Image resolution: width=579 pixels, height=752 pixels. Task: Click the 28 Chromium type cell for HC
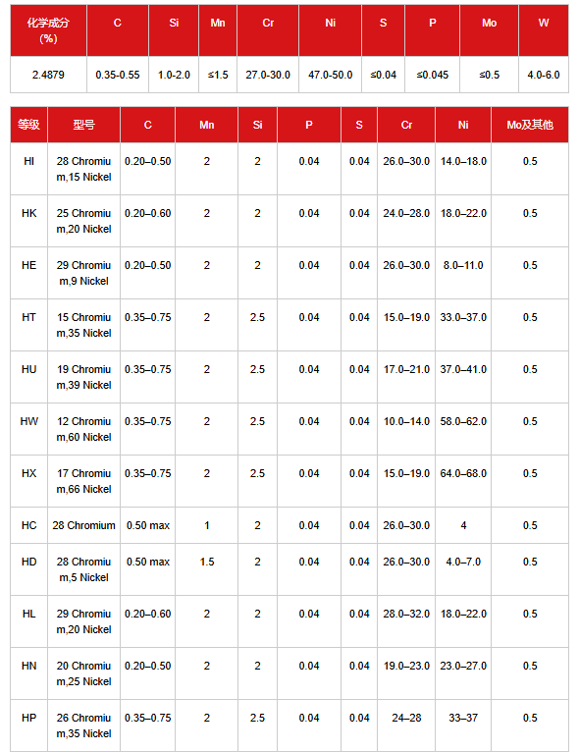point(83,525)
